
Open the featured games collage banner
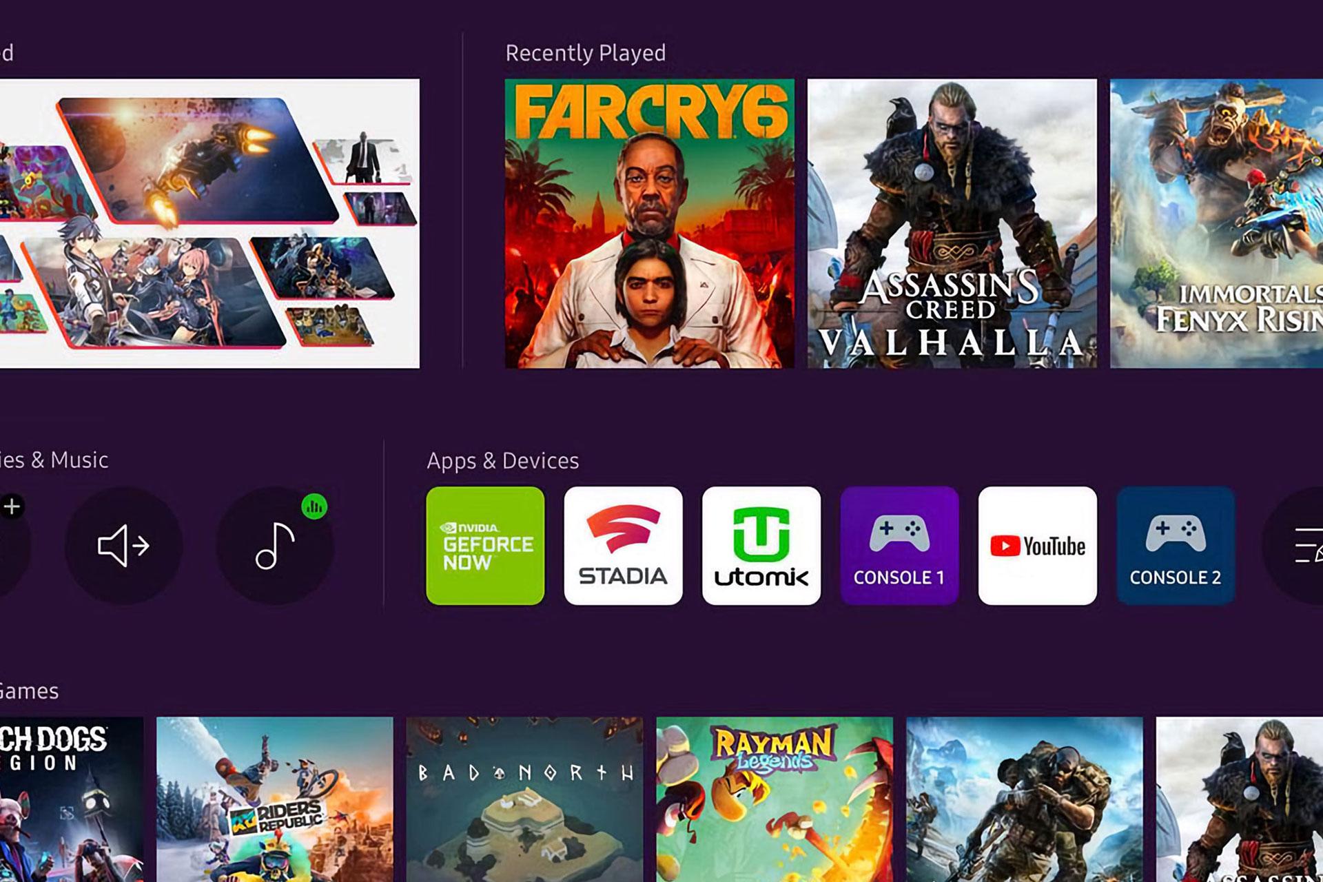pos(209,223)
